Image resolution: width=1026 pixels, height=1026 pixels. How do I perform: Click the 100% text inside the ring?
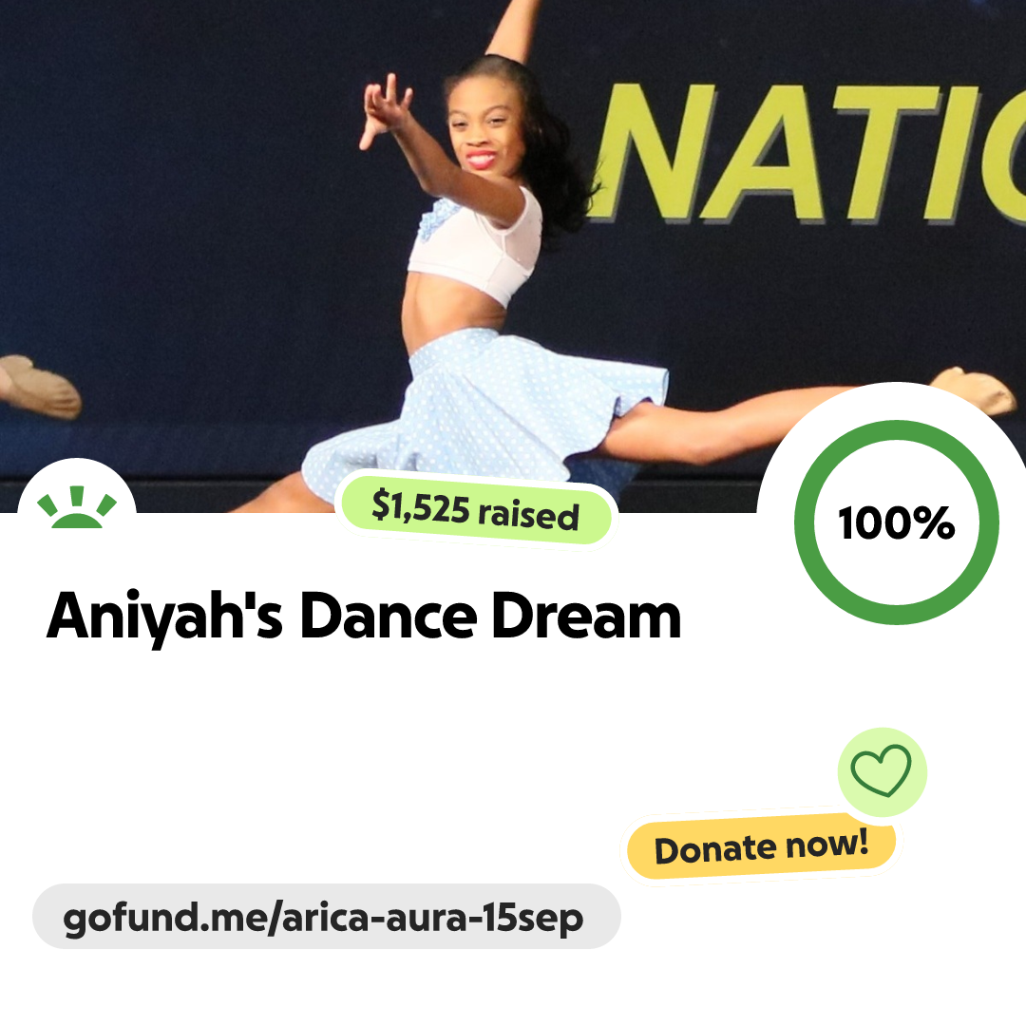[x=897, y=522]
